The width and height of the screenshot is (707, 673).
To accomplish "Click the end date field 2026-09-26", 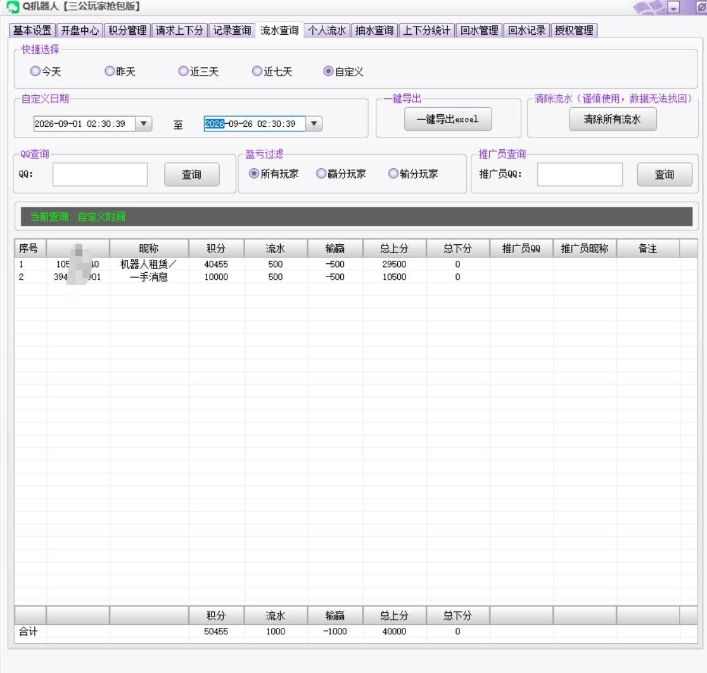I will 255,124.
